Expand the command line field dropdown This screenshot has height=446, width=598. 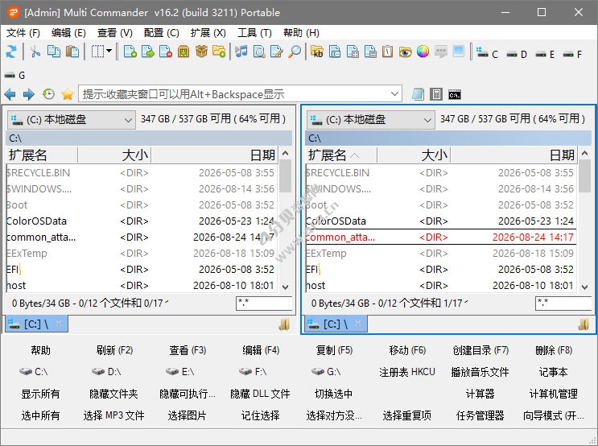pyautogui.click(x=394, y=94)
